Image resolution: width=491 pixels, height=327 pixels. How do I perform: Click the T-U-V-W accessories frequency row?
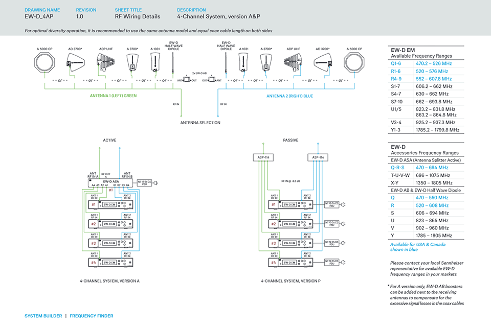click(426, 175)
